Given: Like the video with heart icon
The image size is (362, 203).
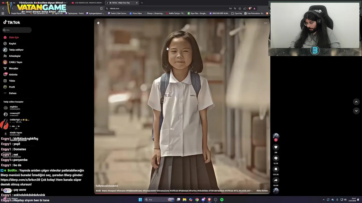Looking at the screenshot, I should pos(276,147).
